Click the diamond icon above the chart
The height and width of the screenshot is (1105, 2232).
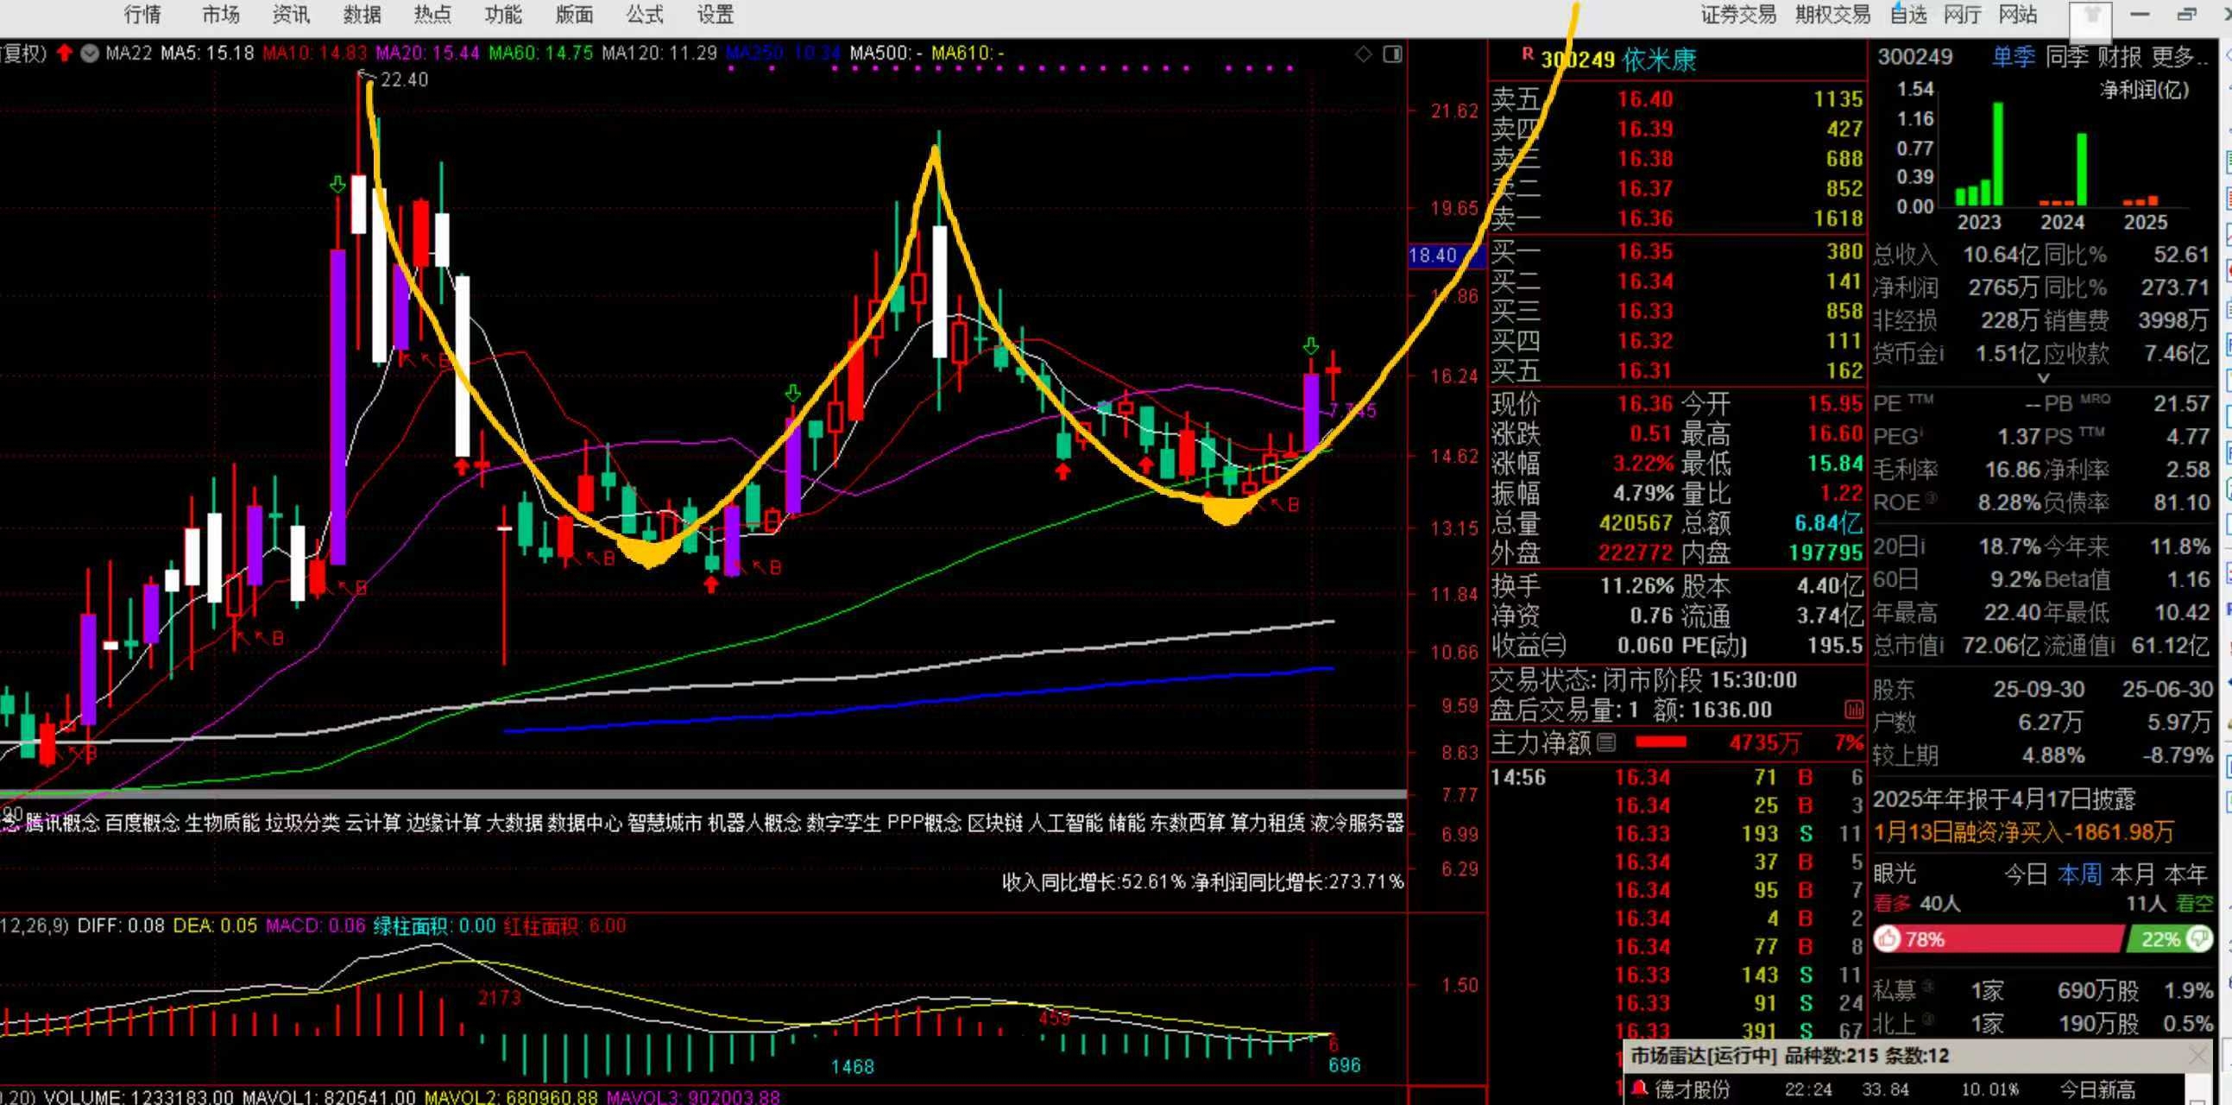(x=1363, y=54)
